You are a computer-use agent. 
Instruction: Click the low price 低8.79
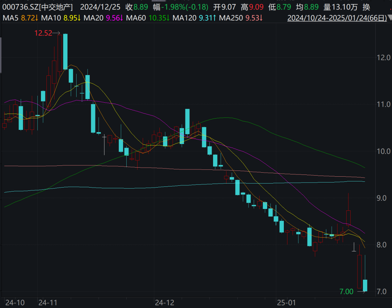click(x=280, y=7)
